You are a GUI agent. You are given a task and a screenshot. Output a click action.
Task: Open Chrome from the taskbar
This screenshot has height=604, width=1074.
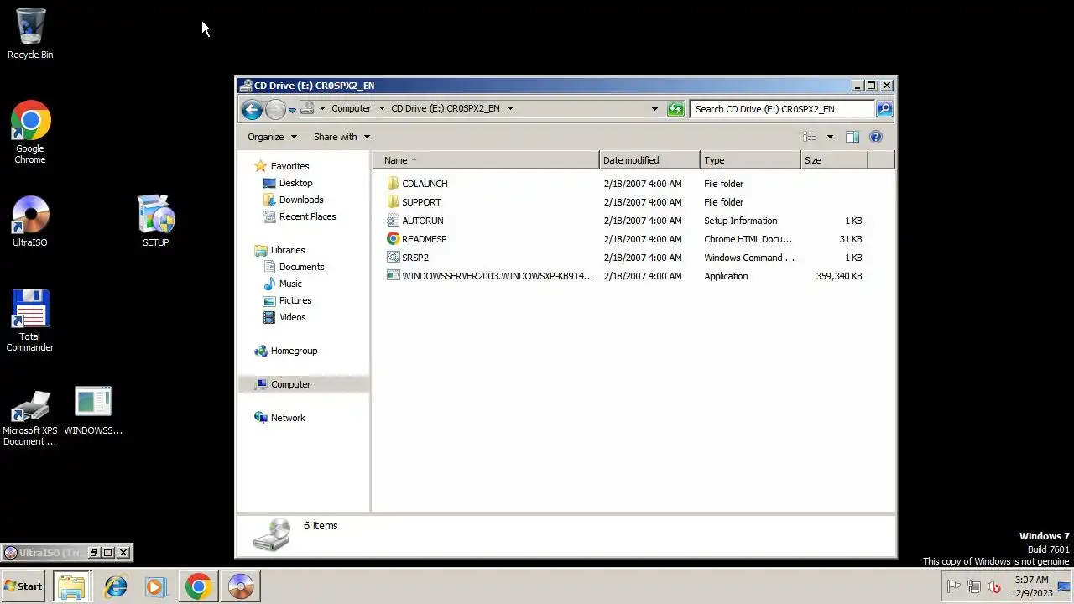coord(199,586)
